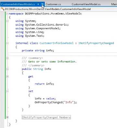This screenshot has width=117, height=128.
Task: Collapse the Info property block
Action: pos(7,69)
